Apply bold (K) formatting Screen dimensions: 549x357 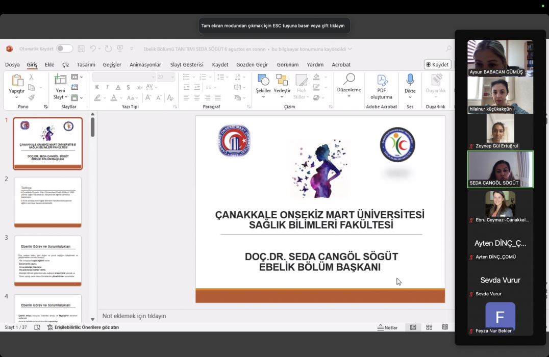pos(97,87)
